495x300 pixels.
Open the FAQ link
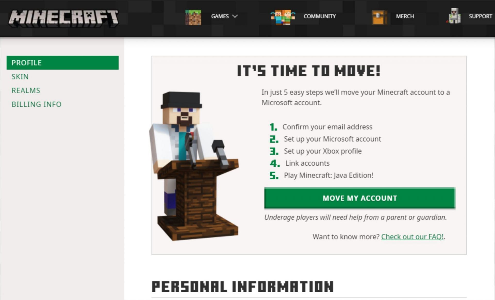[x=412, y=237]
